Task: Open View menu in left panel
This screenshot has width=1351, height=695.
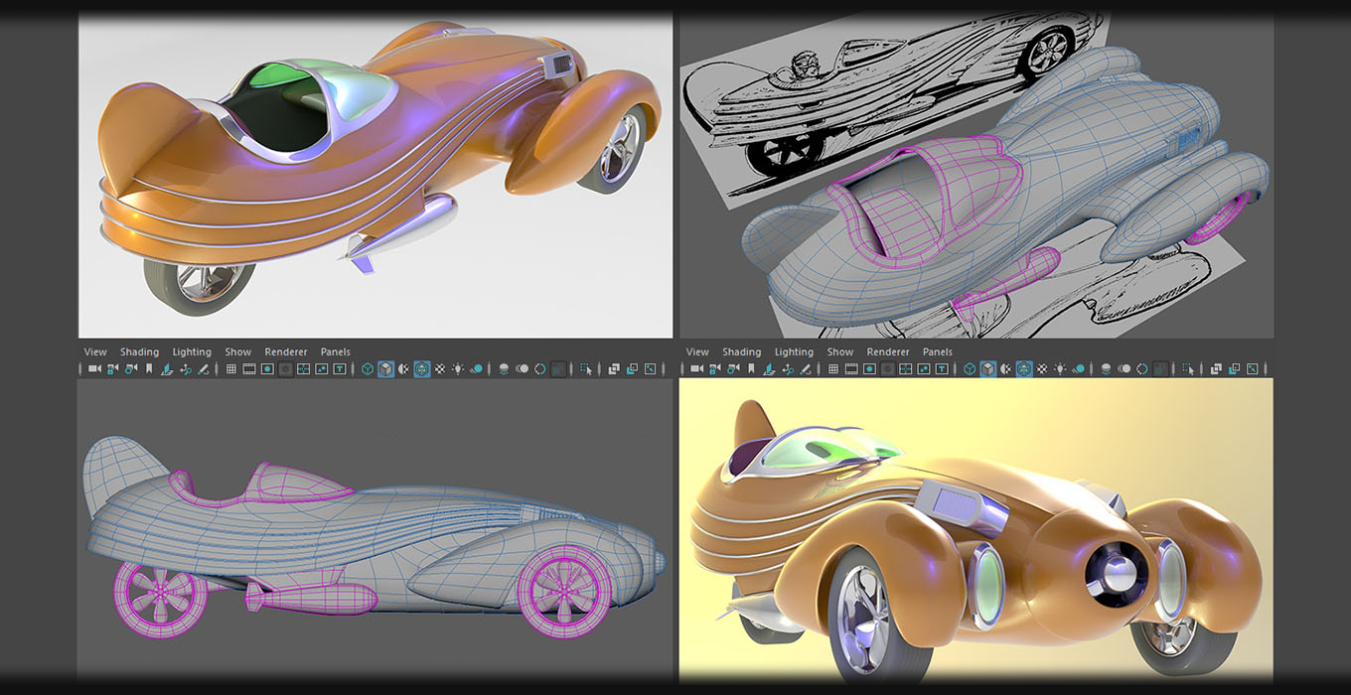Action: point(95,351)
